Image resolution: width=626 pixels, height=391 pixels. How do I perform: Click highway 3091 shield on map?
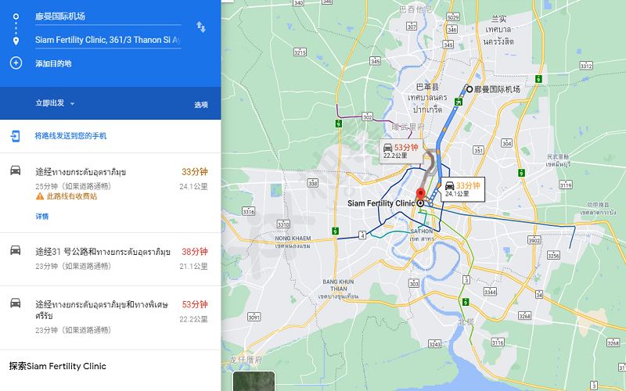click(254, 317)
